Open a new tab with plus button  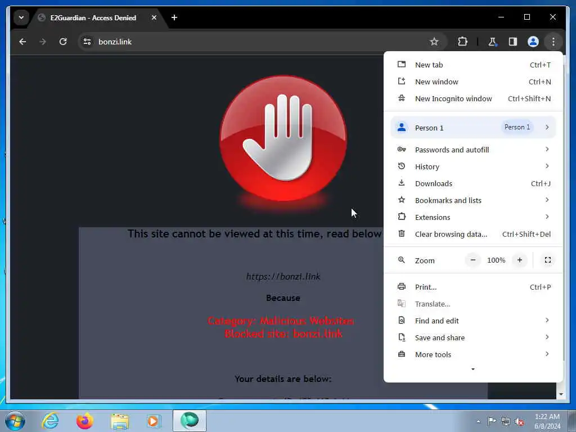tap(174, 17)
